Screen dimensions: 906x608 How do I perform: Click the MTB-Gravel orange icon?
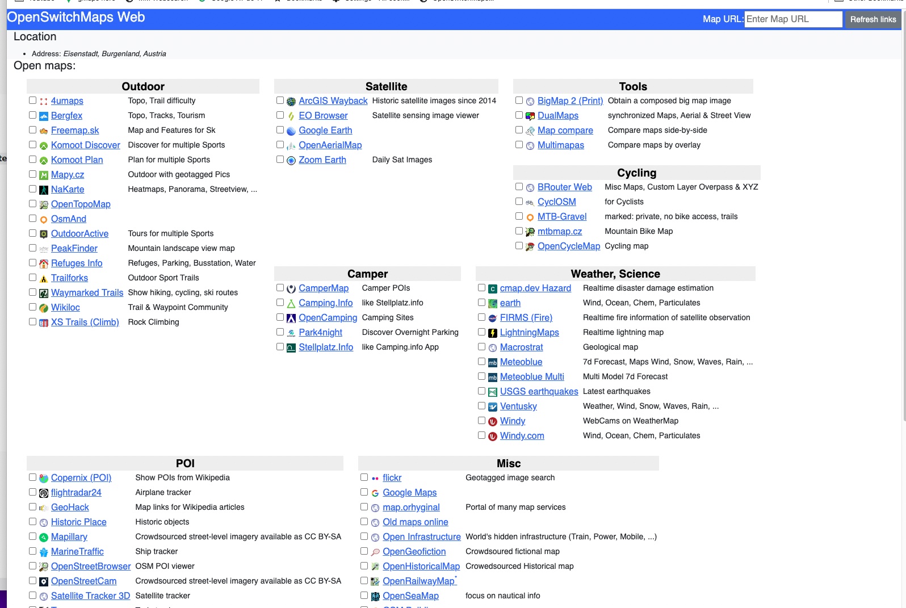530,217
